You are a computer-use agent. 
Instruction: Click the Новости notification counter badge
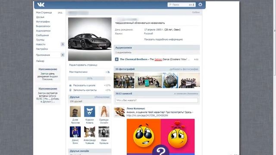[63, 44]
